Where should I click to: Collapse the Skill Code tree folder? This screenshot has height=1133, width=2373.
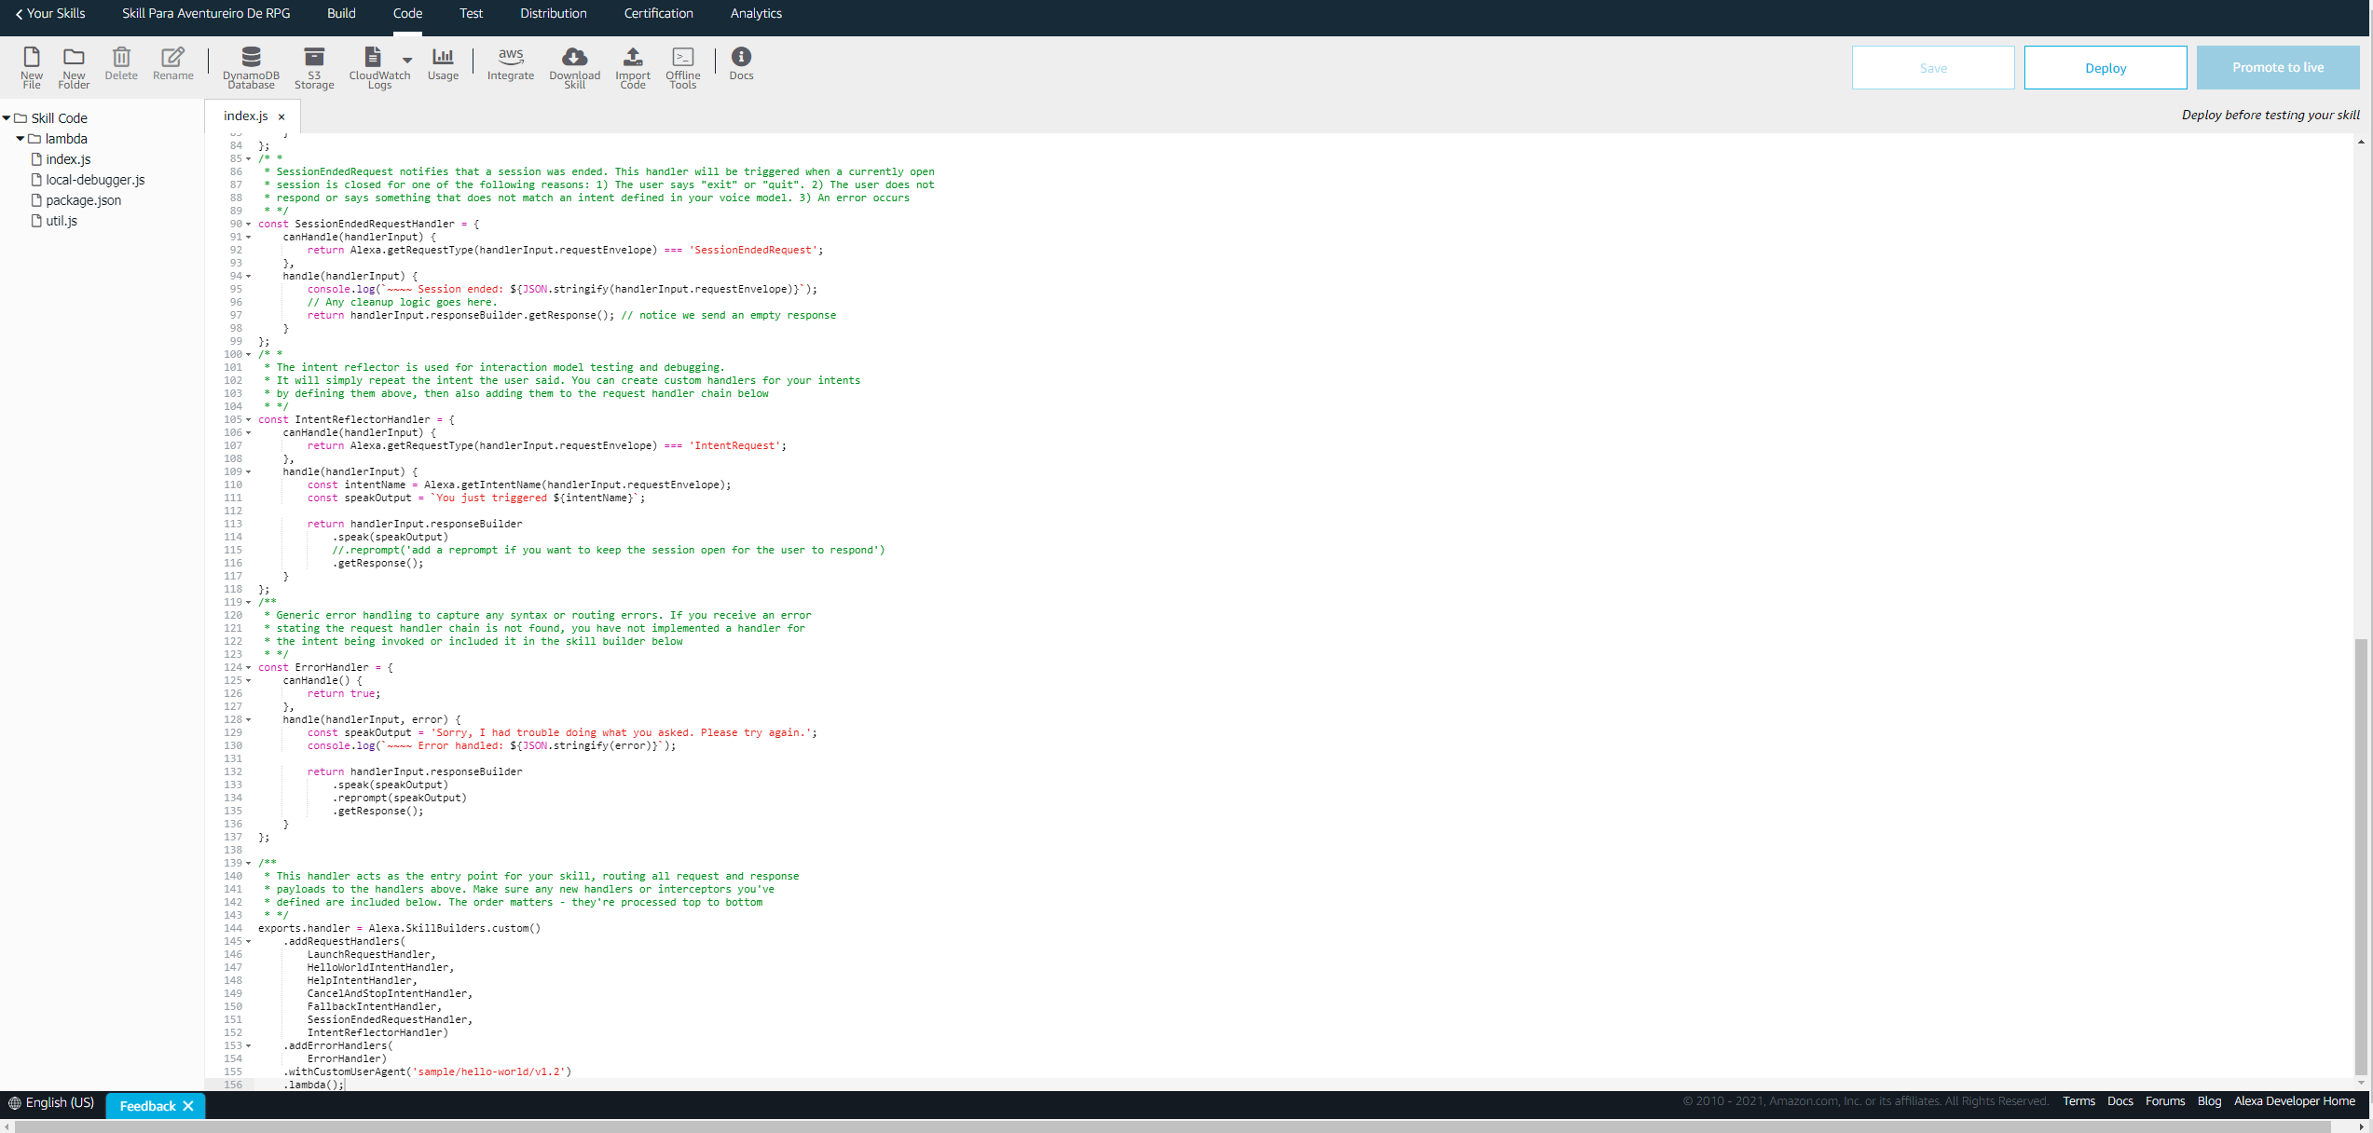coord(7,118)
